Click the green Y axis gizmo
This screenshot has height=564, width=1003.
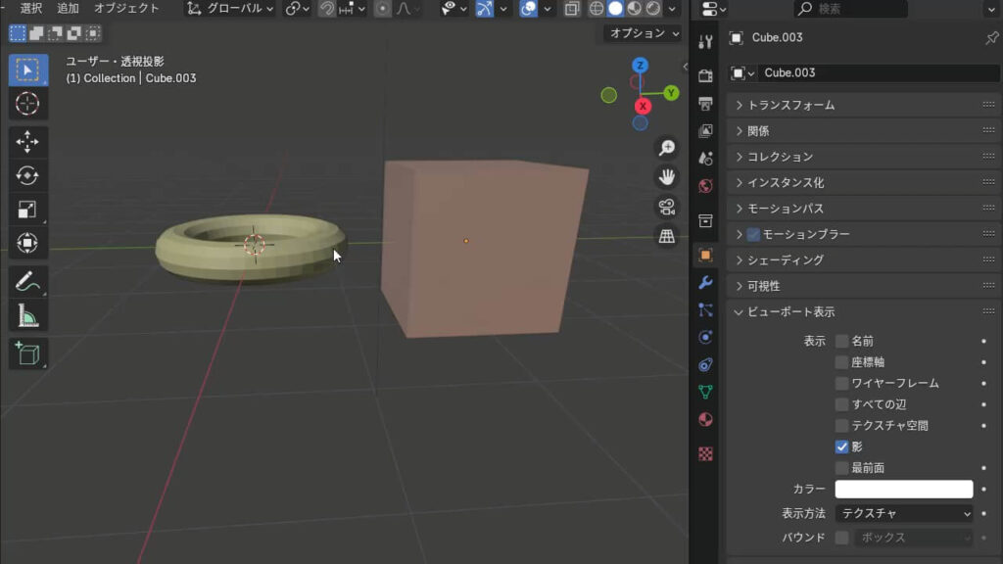point(671,93)
